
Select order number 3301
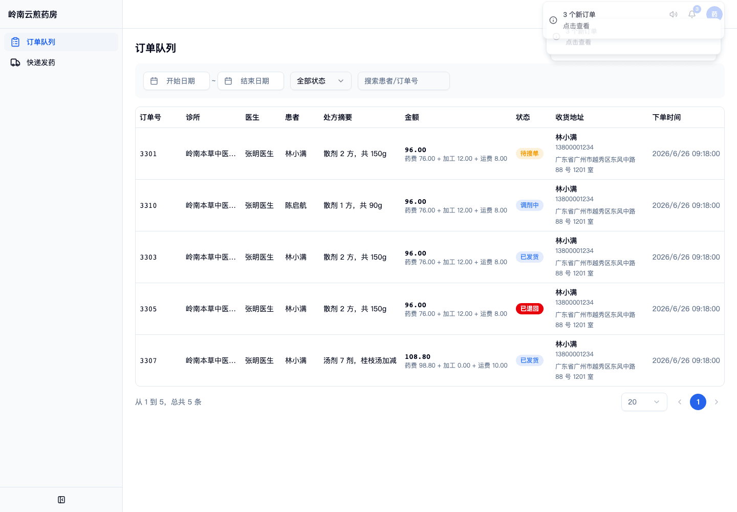click(x=148, y=154)
